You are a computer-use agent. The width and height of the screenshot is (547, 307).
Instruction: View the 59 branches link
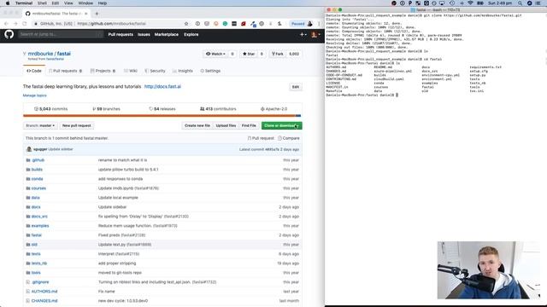tap(106, 109)
